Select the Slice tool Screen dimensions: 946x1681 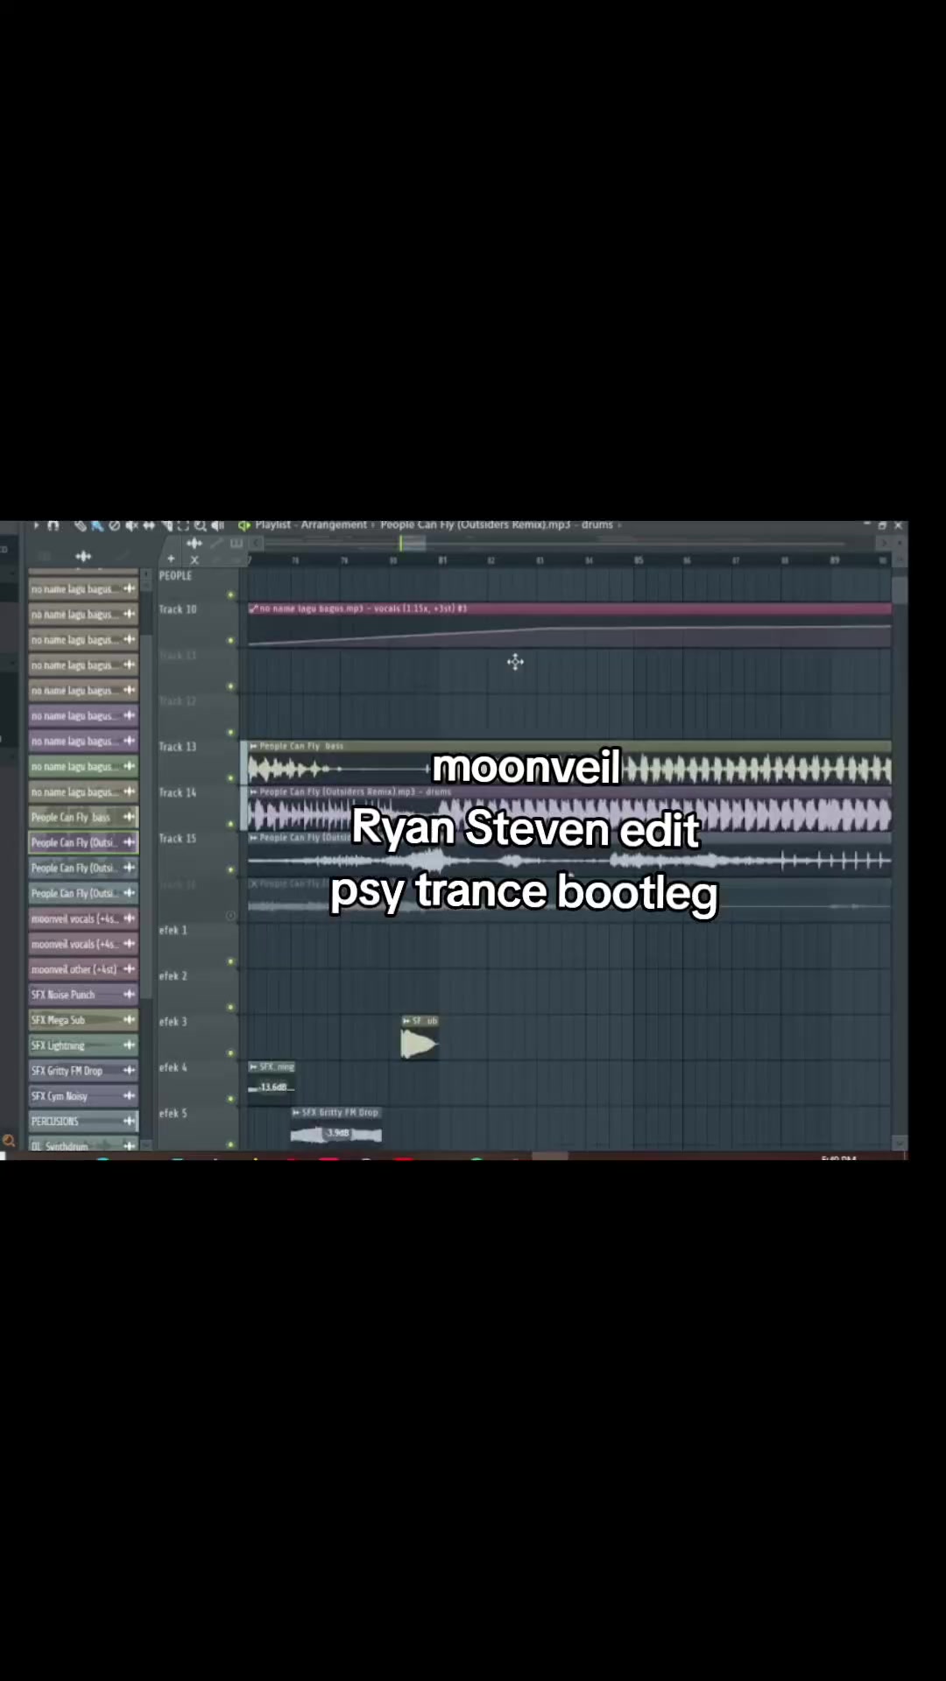[167, 525]
